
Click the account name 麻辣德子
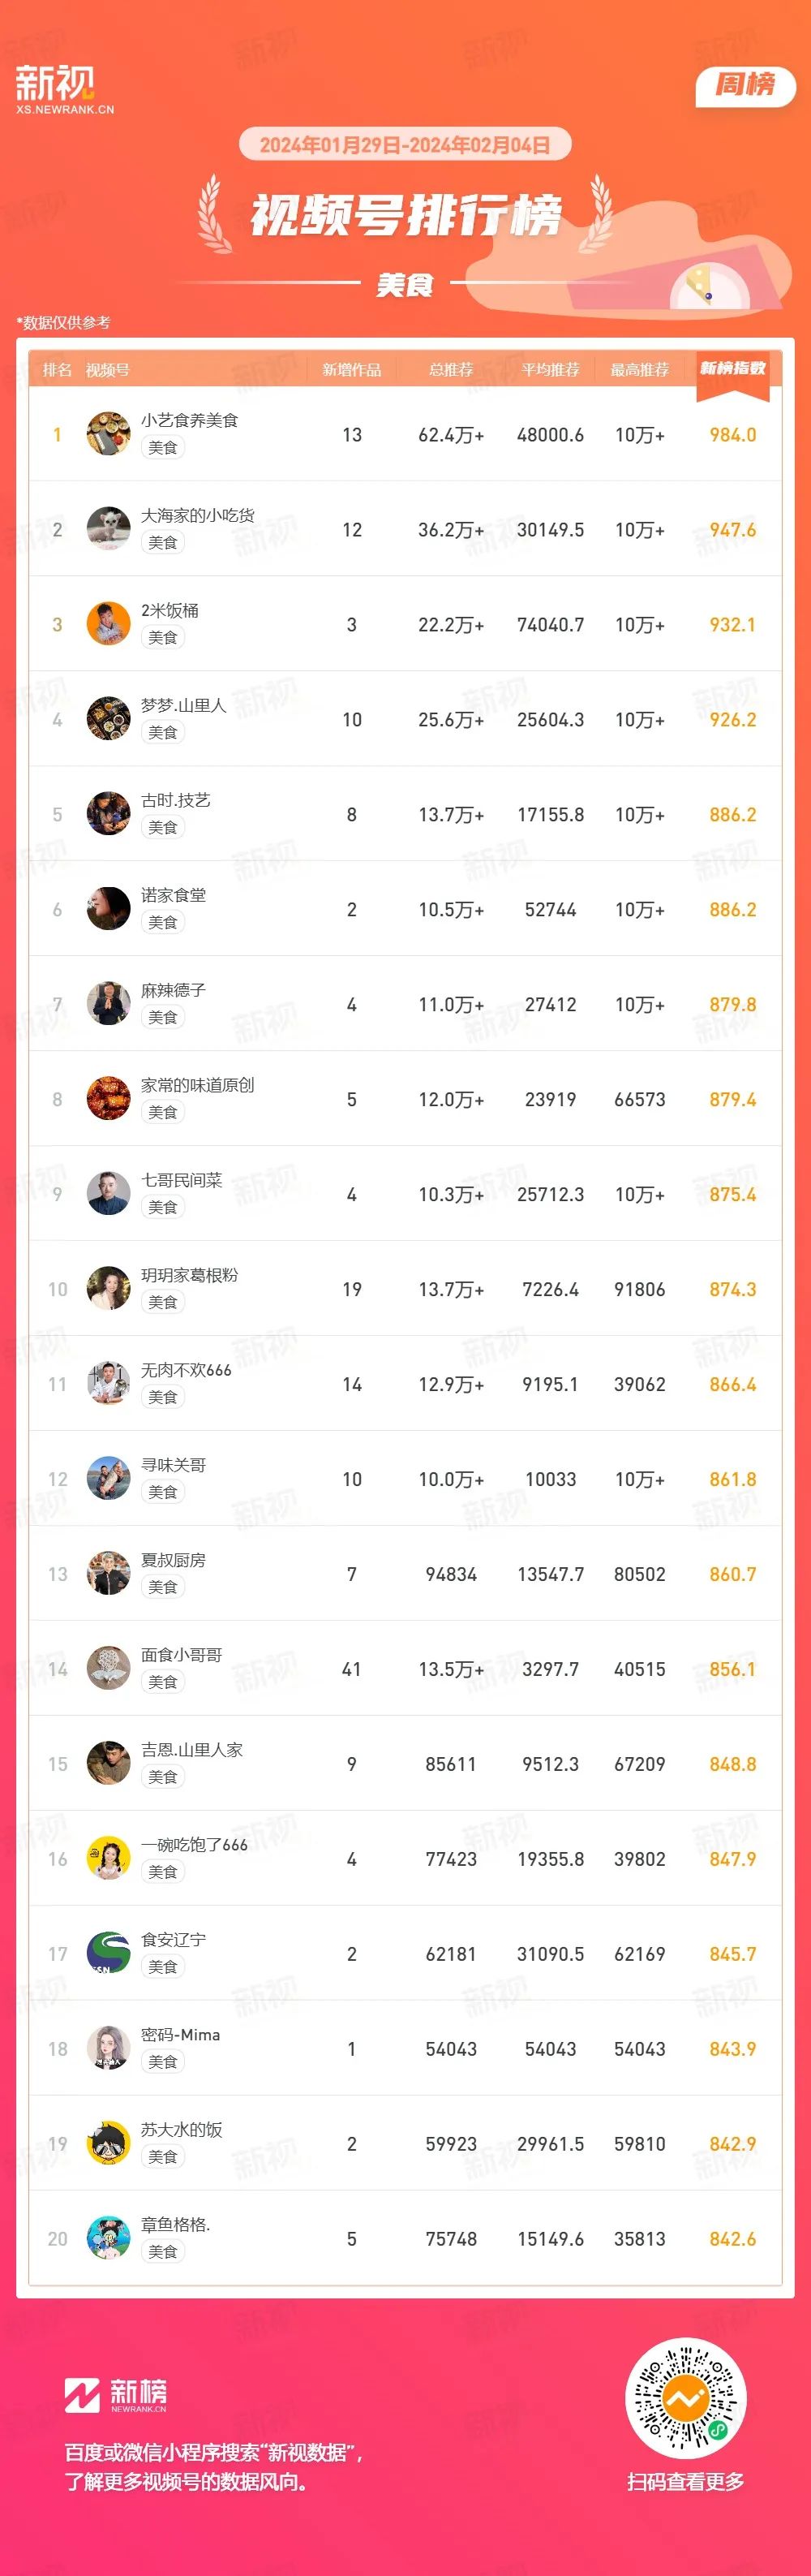coord(173,990)
